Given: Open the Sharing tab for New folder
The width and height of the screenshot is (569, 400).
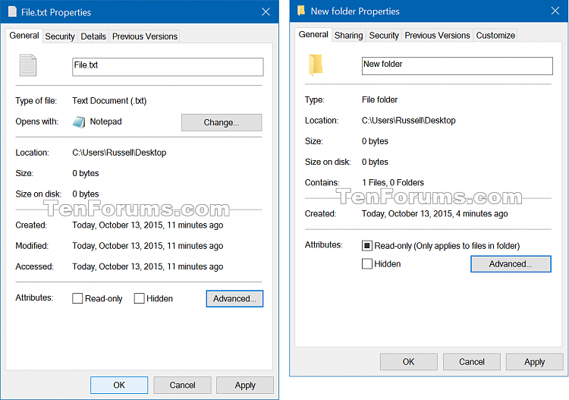Looking at the screenshot, I should [348, 36].
